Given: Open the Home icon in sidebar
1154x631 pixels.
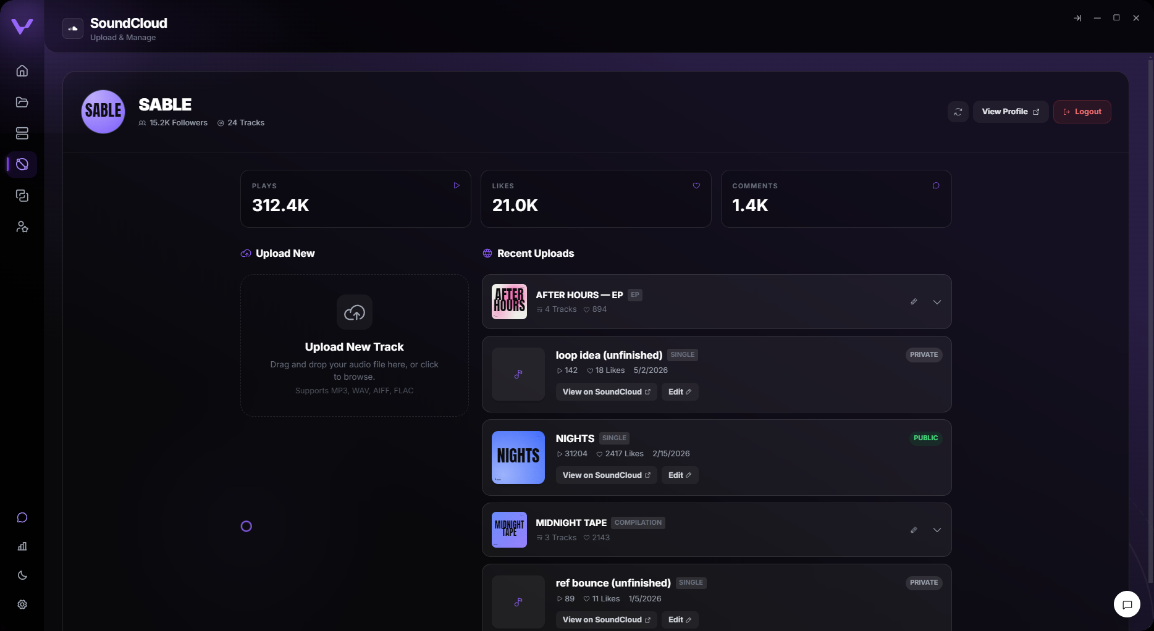Looking at the screenshot, I should tap(22, 70).
